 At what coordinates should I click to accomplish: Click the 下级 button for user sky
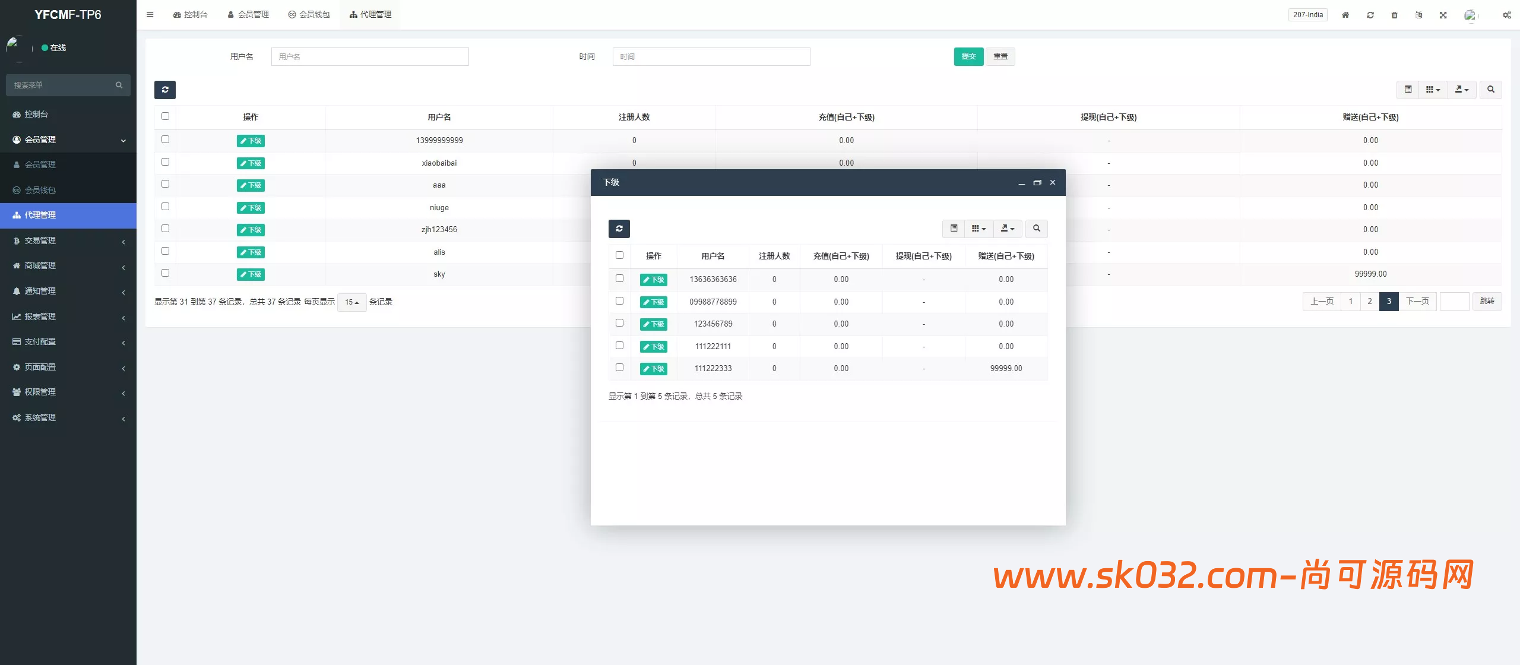(251, 274)
